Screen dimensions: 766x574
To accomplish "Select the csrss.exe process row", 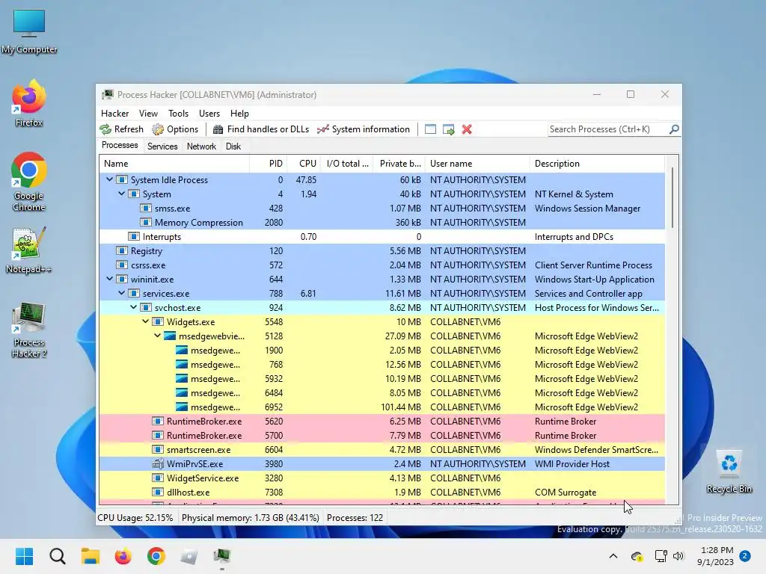I will tap(382, 265).
